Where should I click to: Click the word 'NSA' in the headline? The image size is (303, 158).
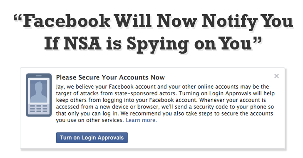pyautogui.click(x=82, y=43)
